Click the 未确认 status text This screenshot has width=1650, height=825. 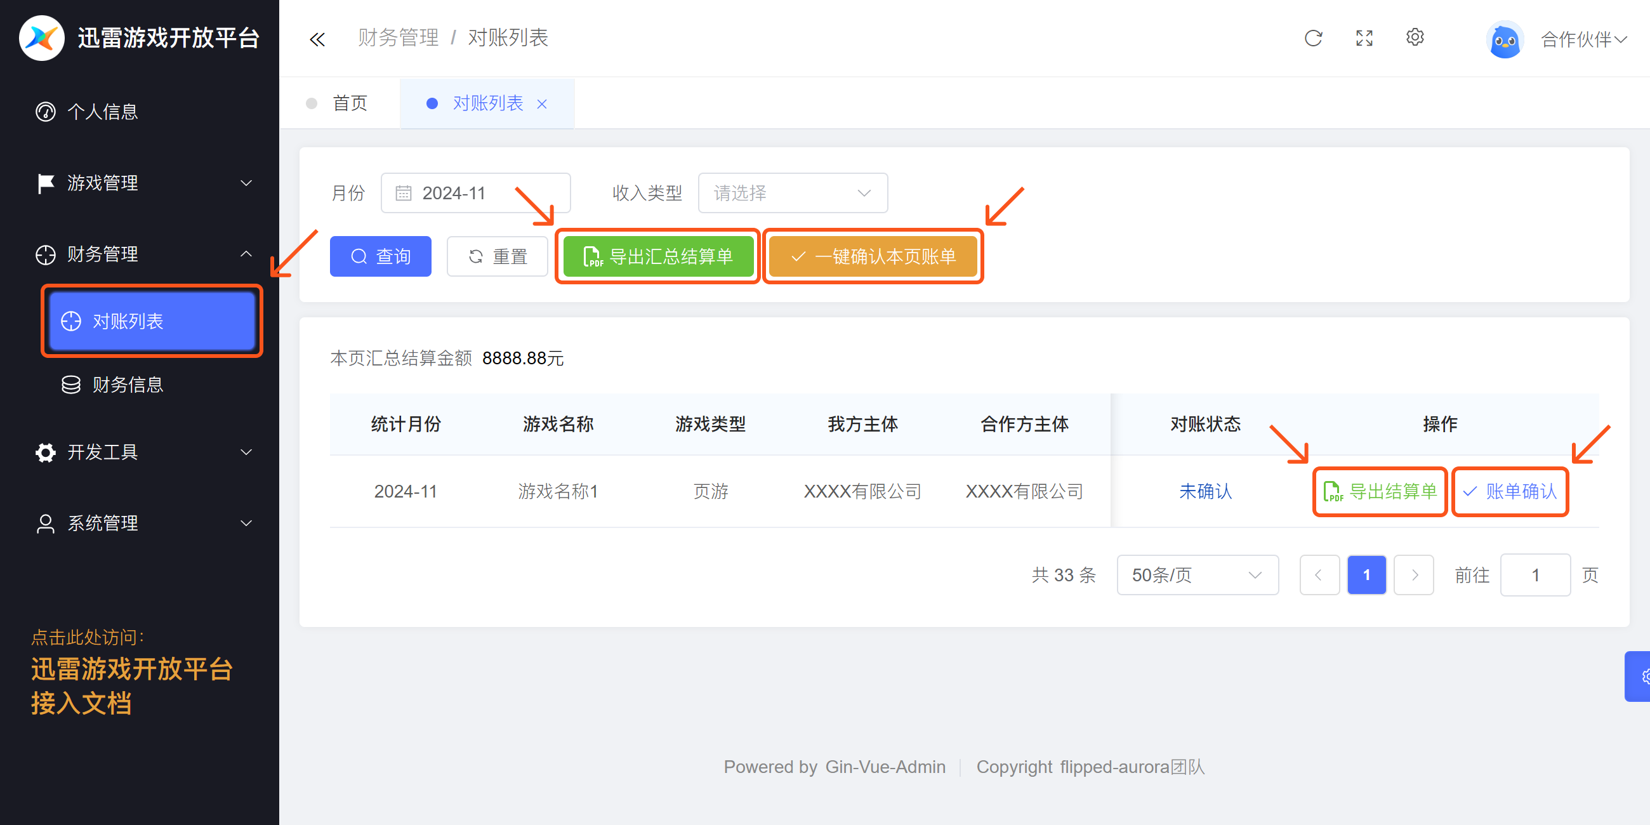pos(1206,491)
